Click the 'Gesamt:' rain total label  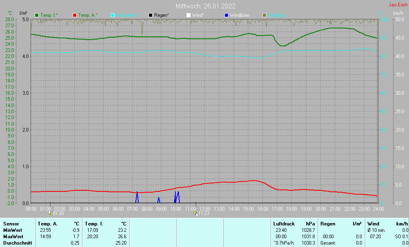coord(328,243)
